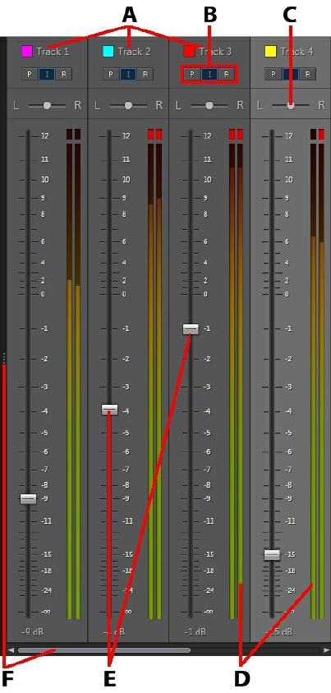The width and height of the screenshot is (331, 693).
Task: Click the Track 1 pan slider knob
Action: [x=47, y=106]
